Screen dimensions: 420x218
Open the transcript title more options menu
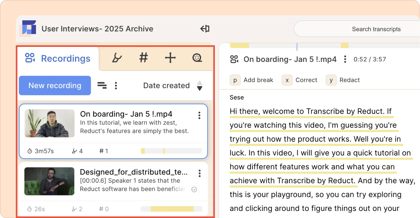tap(345, 59)
